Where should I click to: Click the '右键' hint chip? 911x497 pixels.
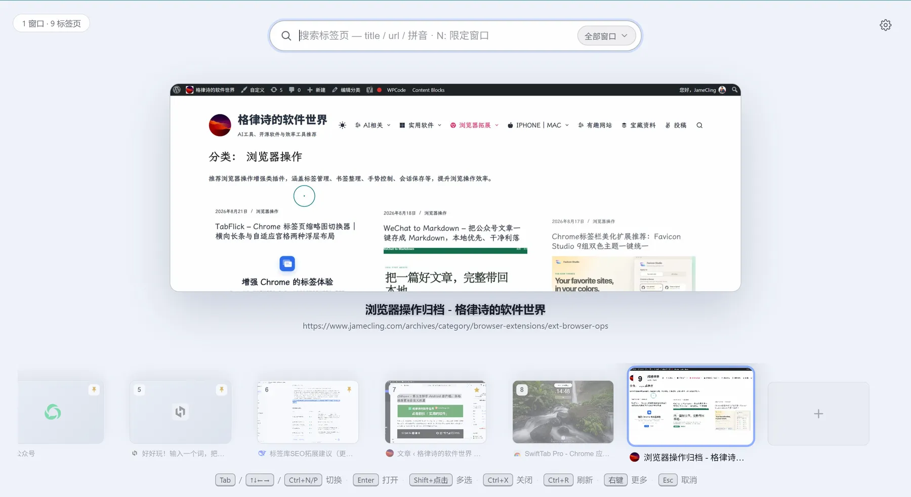616,480
